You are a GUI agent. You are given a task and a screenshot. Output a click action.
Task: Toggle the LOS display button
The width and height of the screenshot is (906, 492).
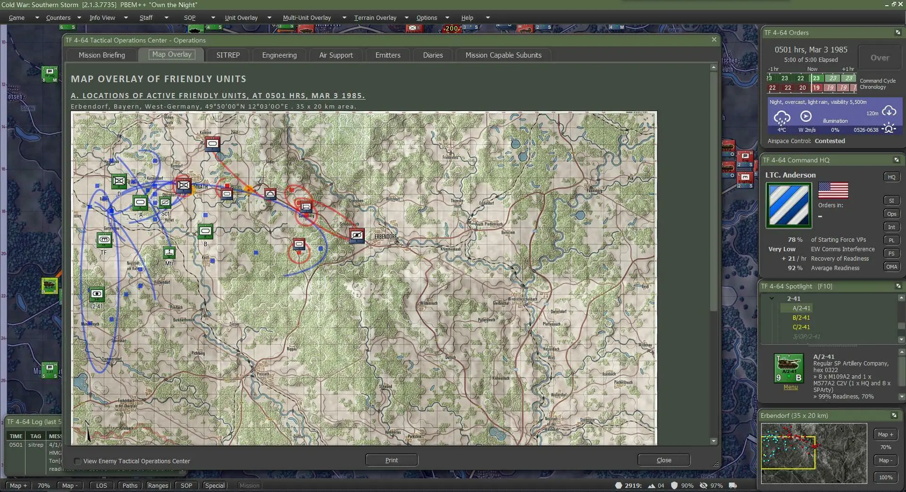click(x=101, y=485)
